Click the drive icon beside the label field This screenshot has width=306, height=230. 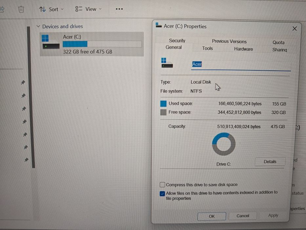tap(167, 63)
